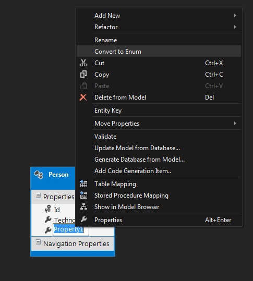Choose Update Model from Database
253x281 pixels.
tap(159, 148)
